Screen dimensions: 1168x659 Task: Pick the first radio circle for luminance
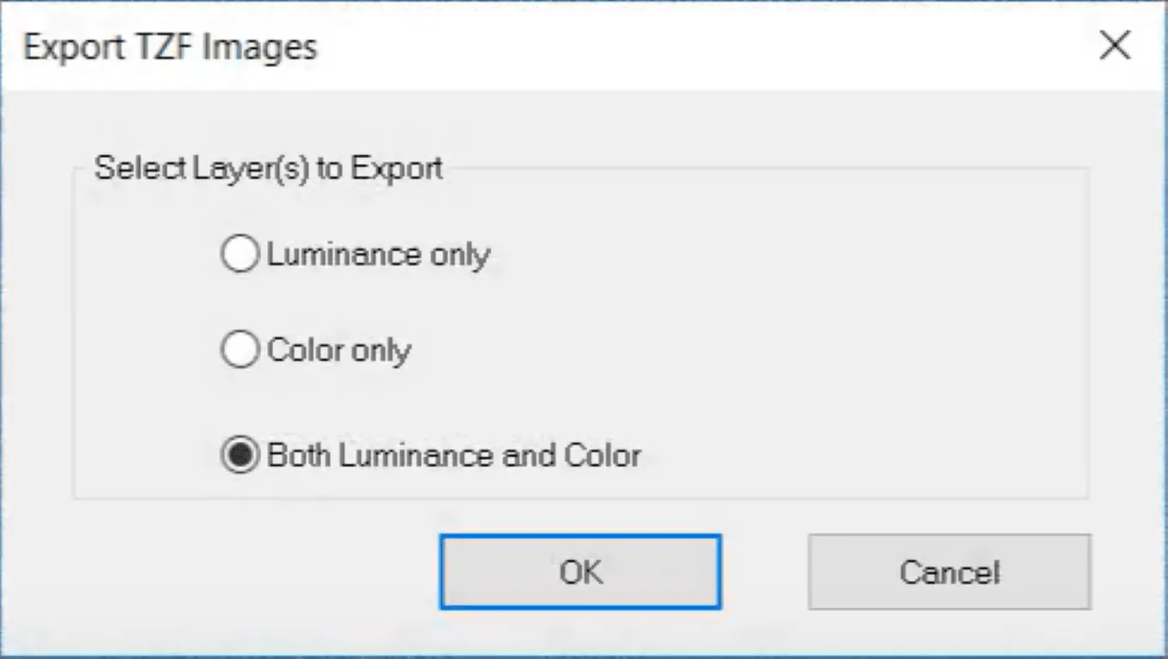pos(240,255)
